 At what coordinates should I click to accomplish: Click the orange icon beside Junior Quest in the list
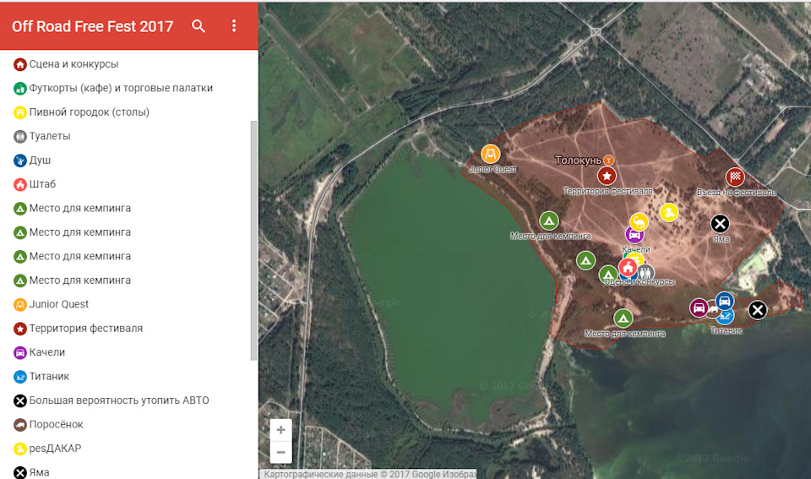19,305
